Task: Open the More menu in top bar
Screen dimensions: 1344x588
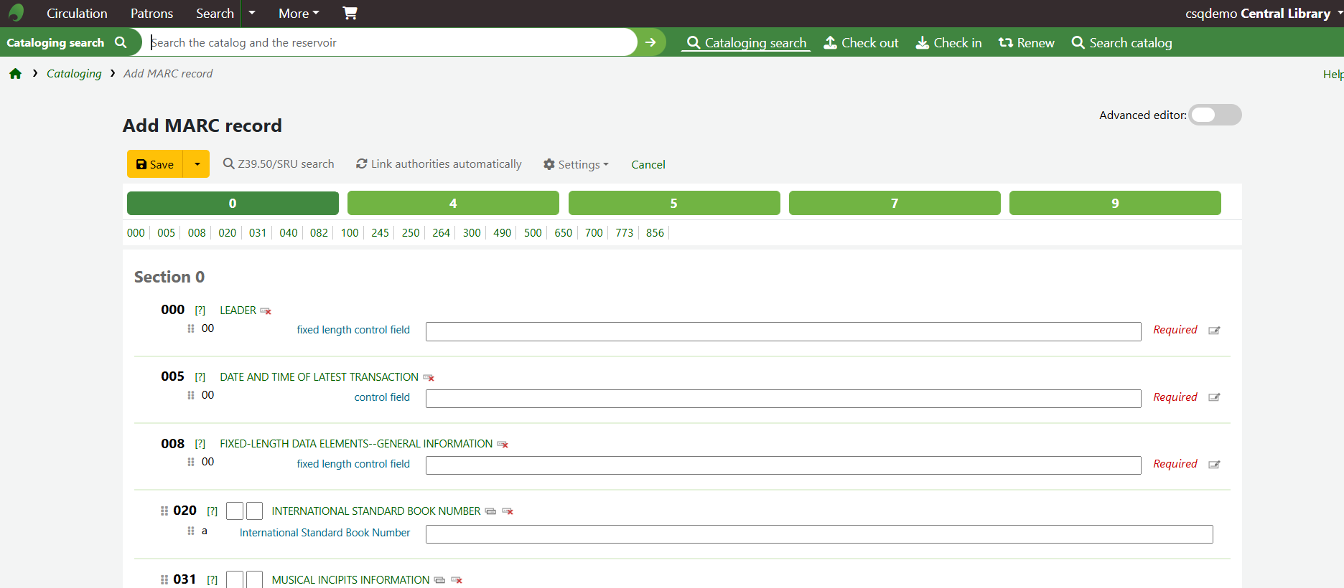Action: [299, 13]
